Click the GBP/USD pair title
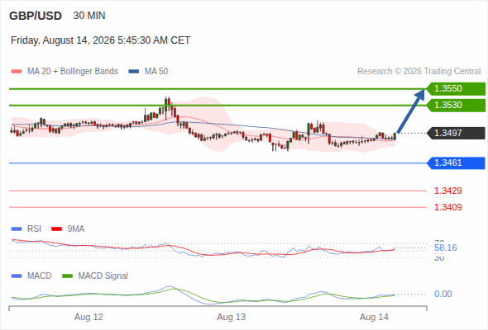488x330 pixels. click(x=36, y=16)
